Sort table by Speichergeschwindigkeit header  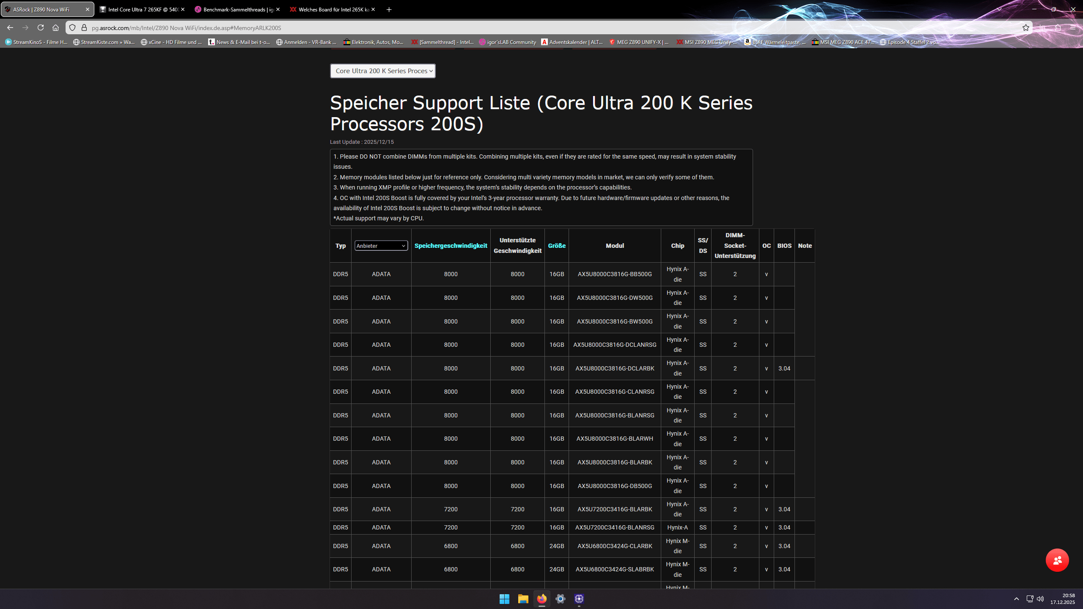click(451, 246)
